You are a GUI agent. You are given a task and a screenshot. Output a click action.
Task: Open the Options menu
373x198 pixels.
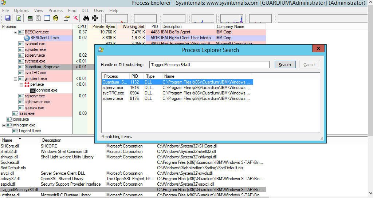(x=21, y=11)
